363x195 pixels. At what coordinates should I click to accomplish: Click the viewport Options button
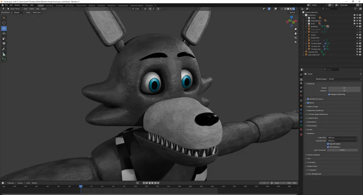293,12
